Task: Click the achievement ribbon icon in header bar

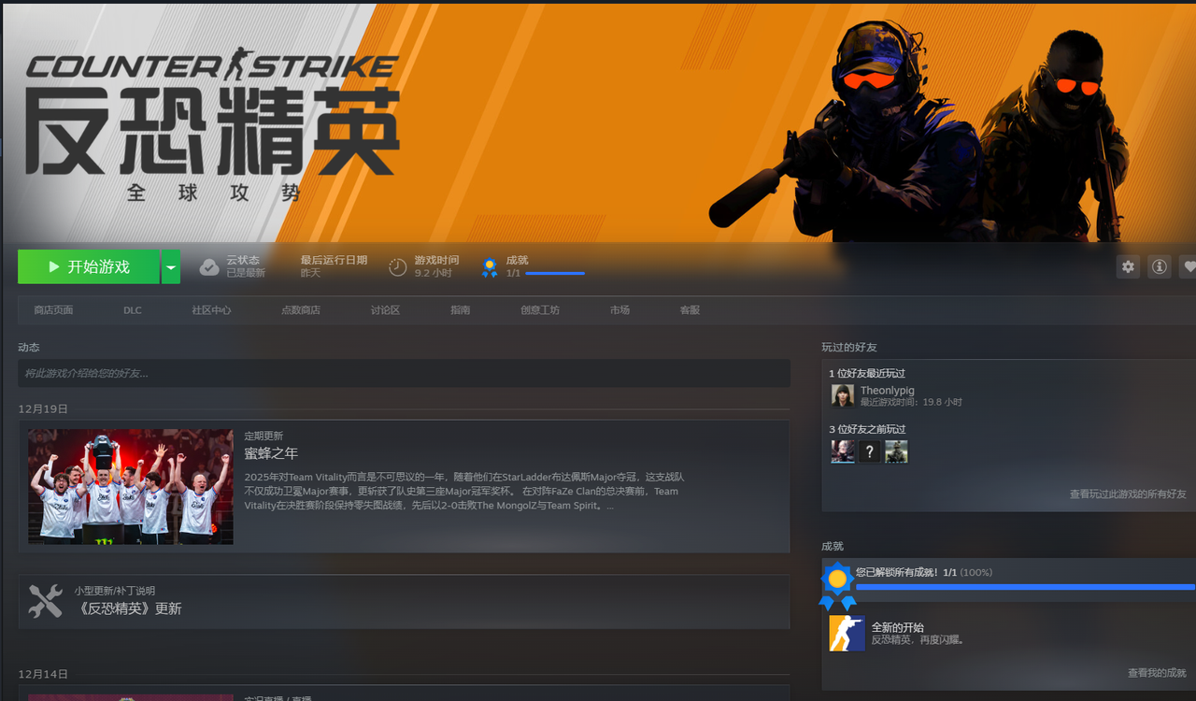Action: [490, 267]
